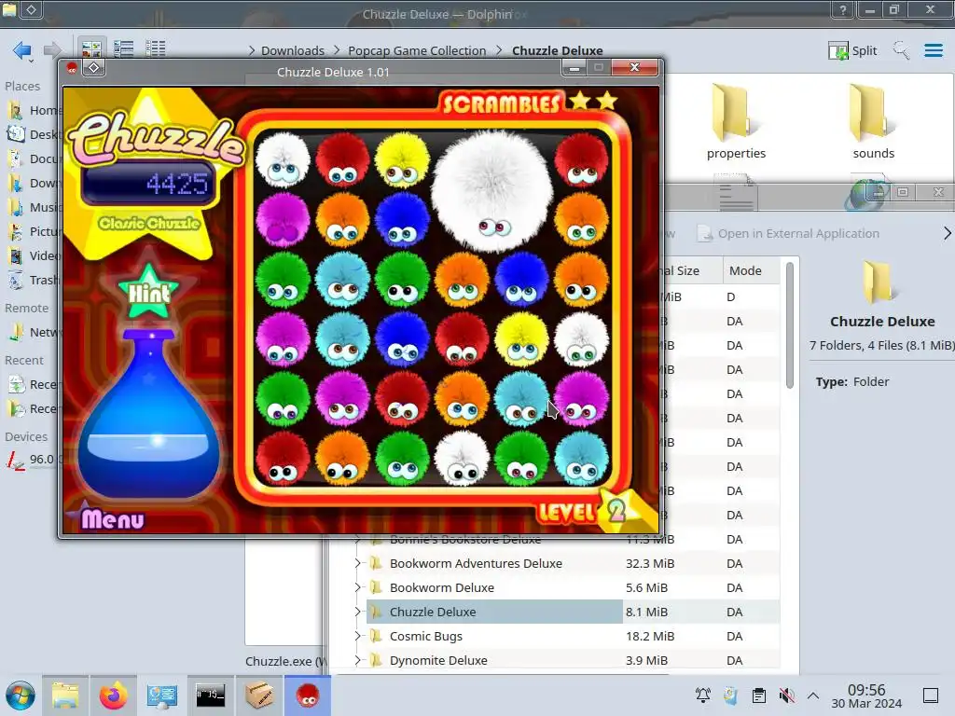The image size is (955, 716).
Task: Expand the Dynomite Deluxe folder
Action: (357, 660)
